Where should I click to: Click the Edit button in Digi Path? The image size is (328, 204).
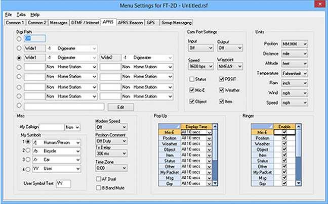click(x=120, y=107)
